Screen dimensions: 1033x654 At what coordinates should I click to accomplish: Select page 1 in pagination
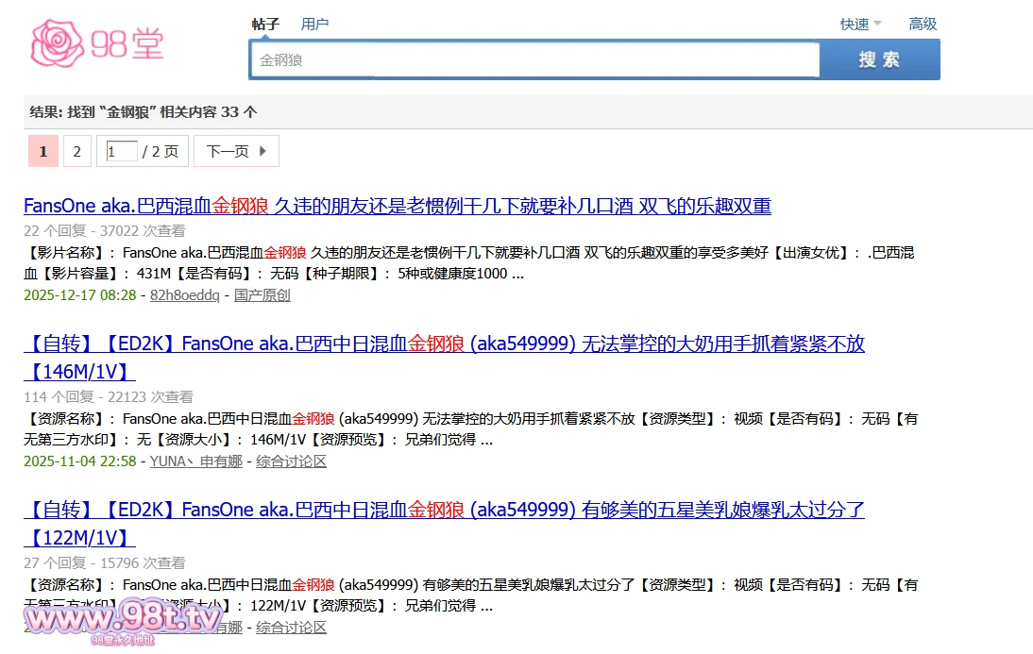click(x=43, y=151)
